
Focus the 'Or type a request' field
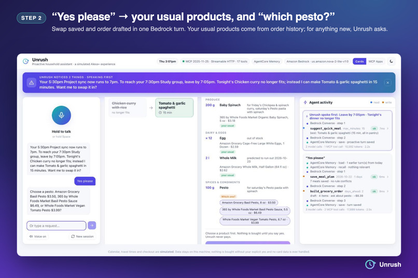(56, 226)
